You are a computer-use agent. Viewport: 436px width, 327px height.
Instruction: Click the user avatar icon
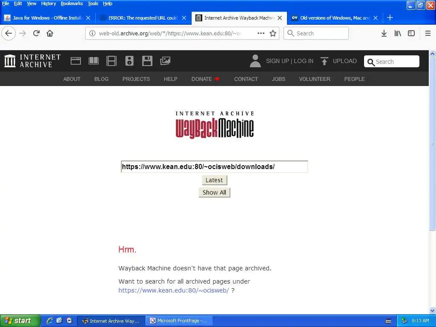pyautogui.click(x=255, y=61)
